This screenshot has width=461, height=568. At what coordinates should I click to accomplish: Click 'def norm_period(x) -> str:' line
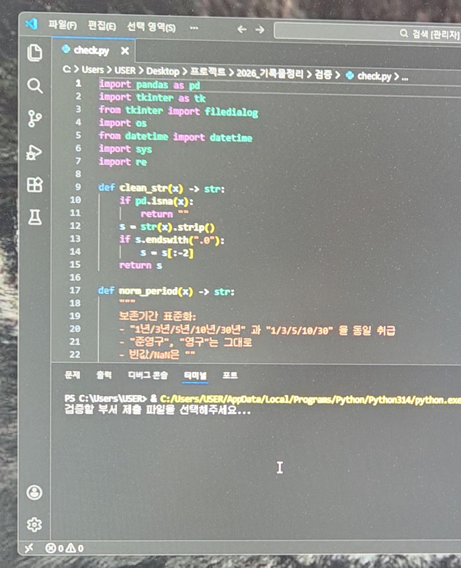(x=166, y=291)
